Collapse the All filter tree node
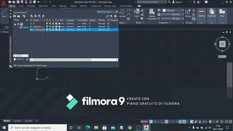This screenshot has height=131, width=233. tap(15, 24)
